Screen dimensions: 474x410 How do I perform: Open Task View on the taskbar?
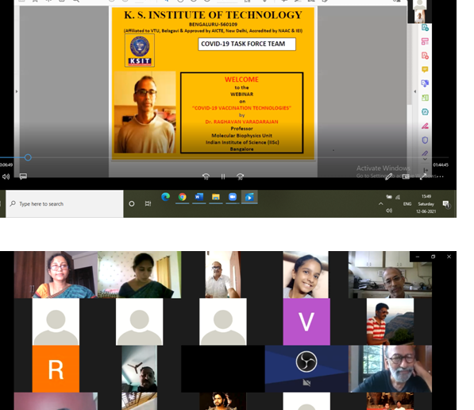coord(148,203)
